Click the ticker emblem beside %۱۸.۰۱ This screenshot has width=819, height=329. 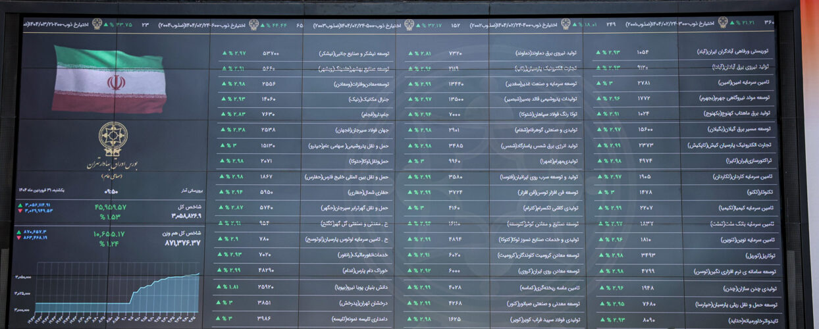566,24
